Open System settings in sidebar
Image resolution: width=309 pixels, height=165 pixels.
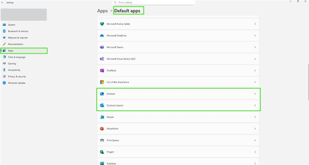pyautogui.click(x=24, y=25)
